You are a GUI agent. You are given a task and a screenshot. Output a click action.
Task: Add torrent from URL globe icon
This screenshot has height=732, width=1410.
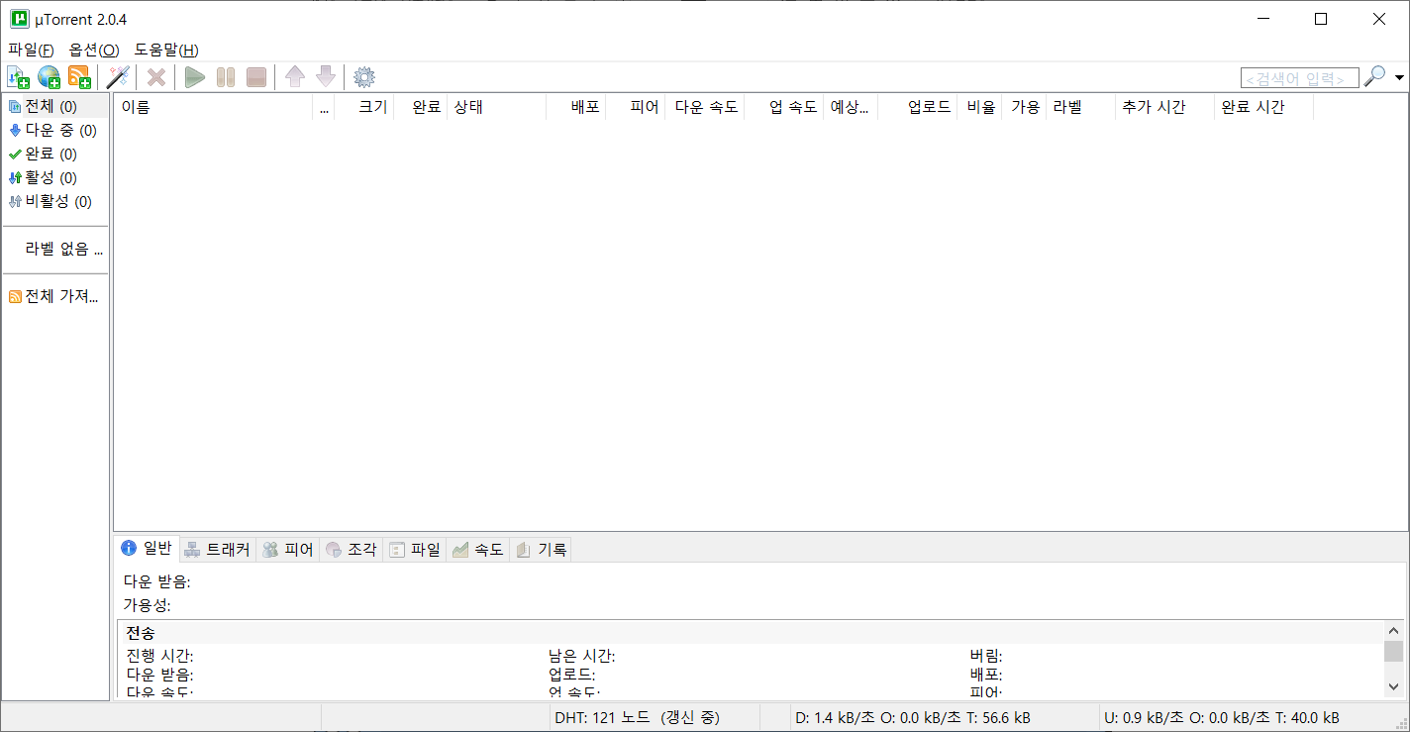pos(49,77)
